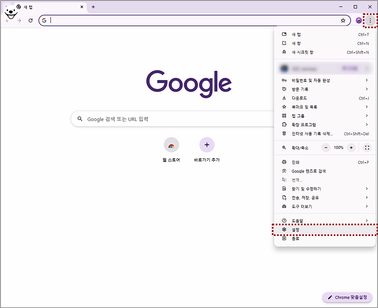This screenshot has height=308, width=378.
Task: Expand 전송, 저장, 공유 submenu
Action: (325, 198)
